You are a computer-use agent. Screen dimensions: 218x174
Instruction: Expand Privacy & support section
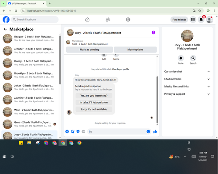point(187,94)
